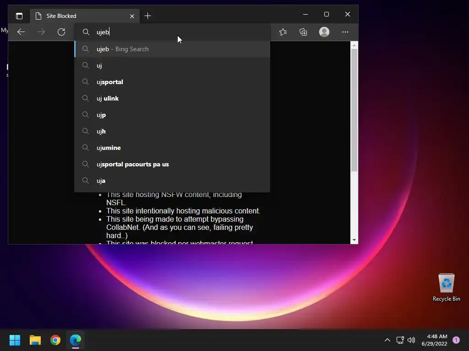Open a new tab with plus button

tap(147, 16)
